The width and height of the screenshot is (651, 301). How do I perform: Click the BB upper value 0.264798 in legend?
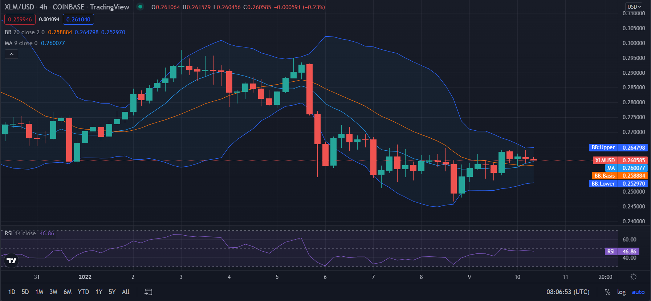pos(86,32)
